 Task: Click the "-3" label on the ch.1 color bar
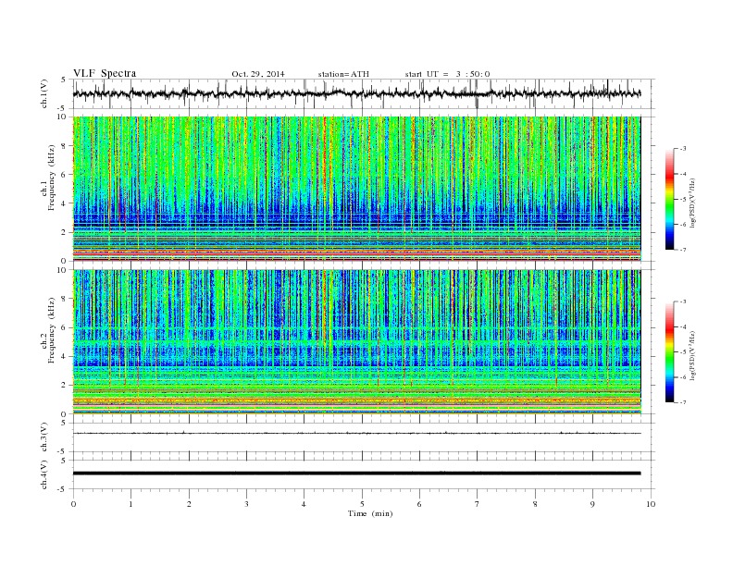(x=682, y=149)
